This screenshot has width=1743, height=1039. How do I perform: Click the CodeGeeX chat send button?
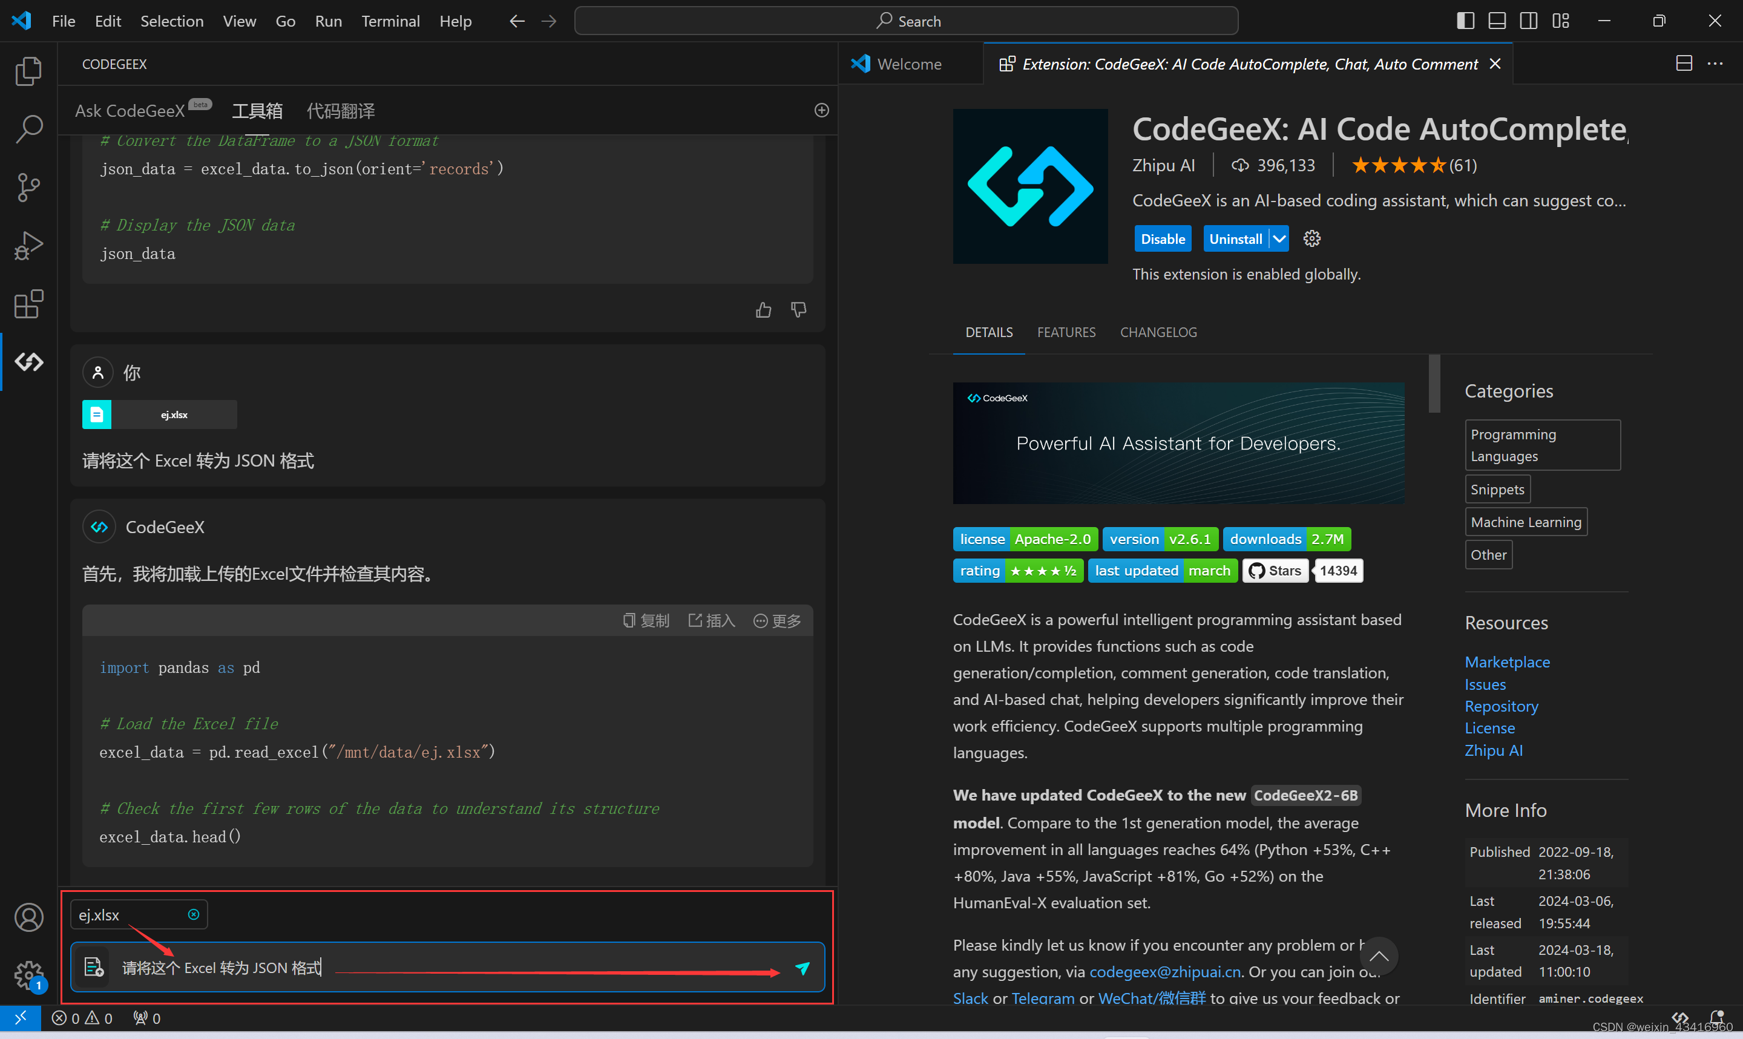(x=803, y=967)
